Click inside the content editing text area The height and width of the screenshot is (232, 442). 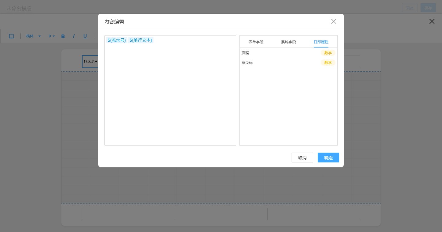(170, 92)
